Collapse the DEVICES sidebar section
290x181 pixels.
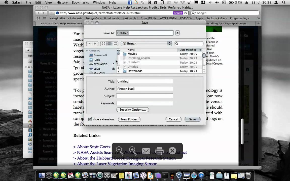coord(87,51)
